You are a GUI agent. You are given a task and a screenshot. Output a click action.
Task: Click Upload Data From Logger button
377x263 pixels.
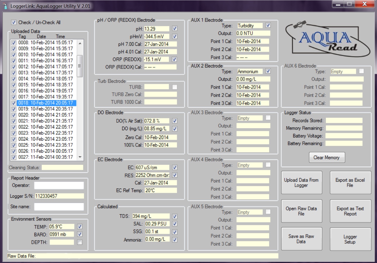(301, 183)
